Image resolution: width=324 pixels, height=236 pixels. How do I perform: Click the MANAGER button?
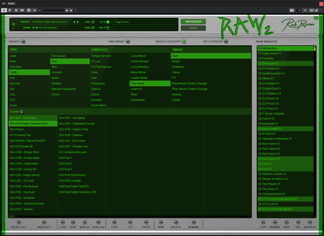193,22
